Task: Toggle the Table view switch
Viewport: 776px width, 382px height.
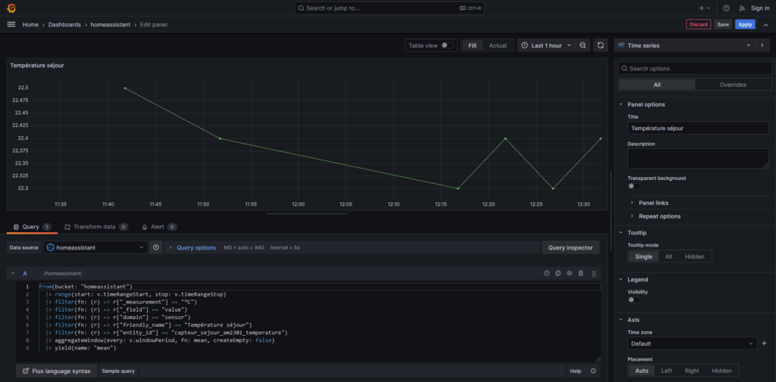Action: (447, 45)
